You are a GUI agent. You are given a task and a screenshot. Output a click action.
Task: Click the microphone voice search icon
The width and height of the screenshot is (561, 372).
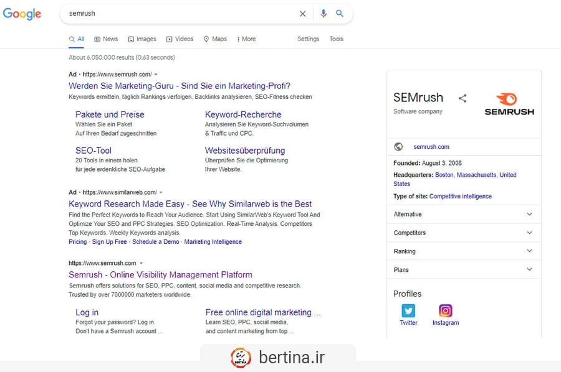(x=323, y=14)
